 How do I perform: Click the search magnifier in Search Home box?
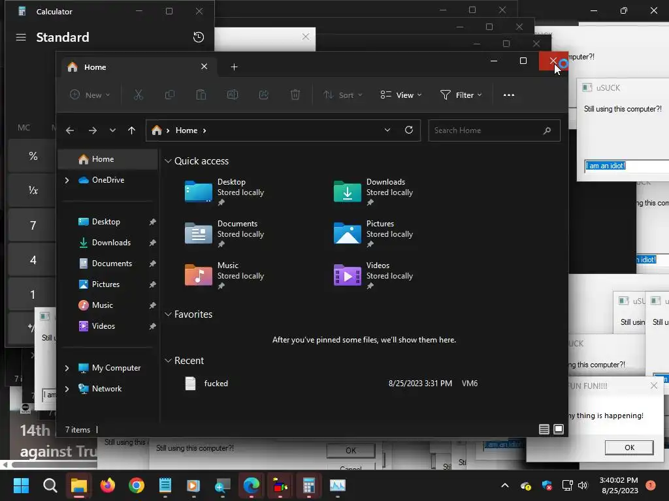(547, 130)
